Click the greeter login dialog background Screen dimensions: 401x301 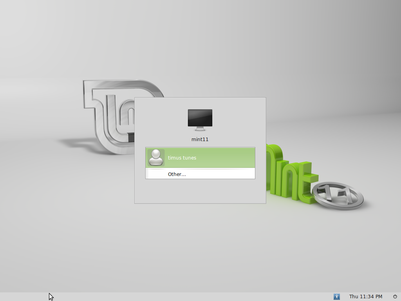click(x=200, y=192)
